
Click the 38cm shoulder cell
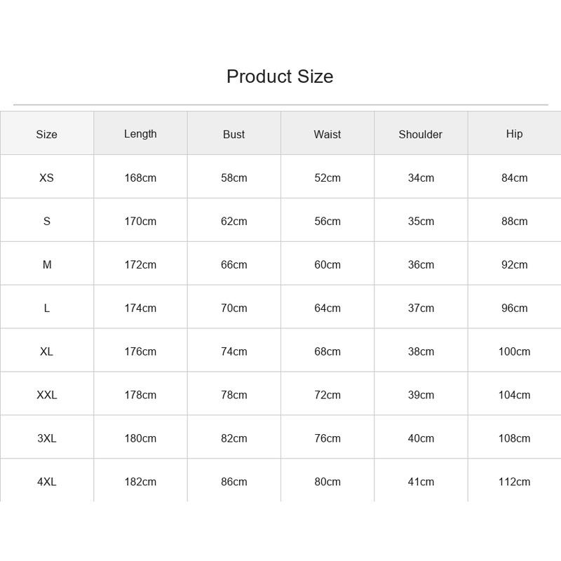421,352
